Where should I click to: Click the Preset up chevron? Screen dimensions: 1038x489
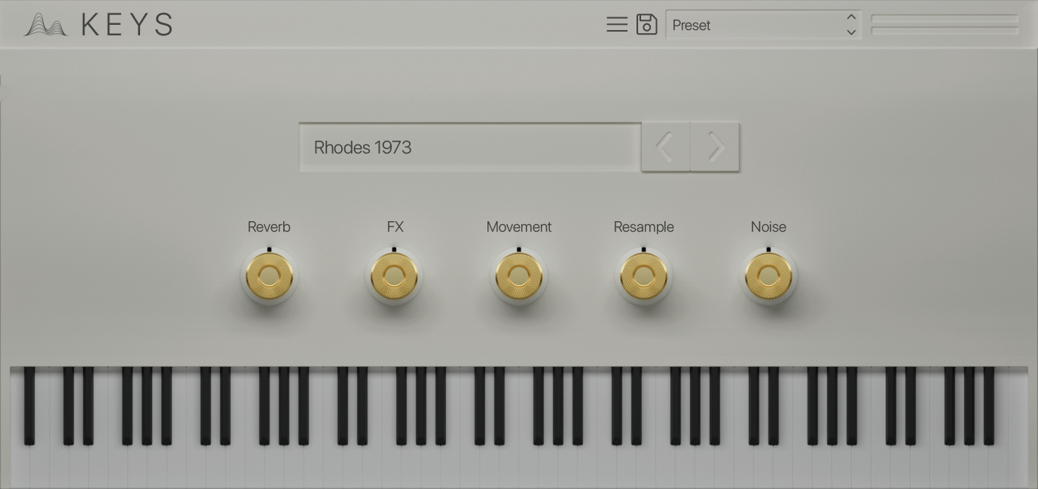tap(851, 17)
